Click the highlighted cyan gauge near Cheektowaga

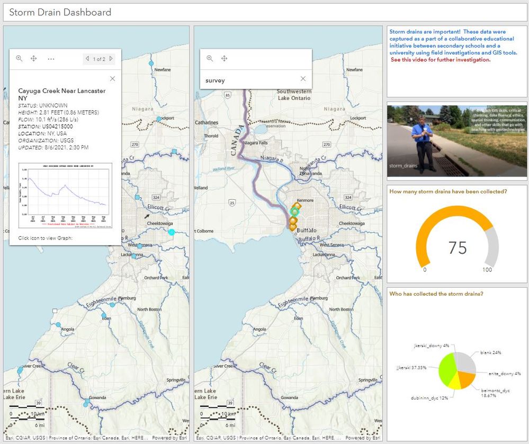[172, 232]
